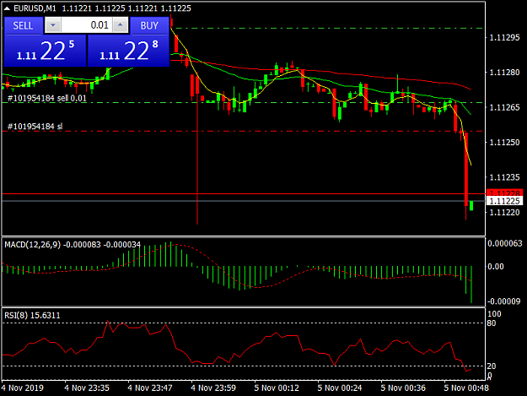The height and width of the screenshot is (396, 527).
Task: Click the red ask price label 1.11228
Action: (504, 193)
